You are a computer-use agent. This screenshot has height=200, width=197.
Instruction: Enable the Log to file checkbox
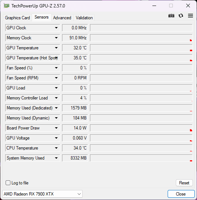click(8, 183)
